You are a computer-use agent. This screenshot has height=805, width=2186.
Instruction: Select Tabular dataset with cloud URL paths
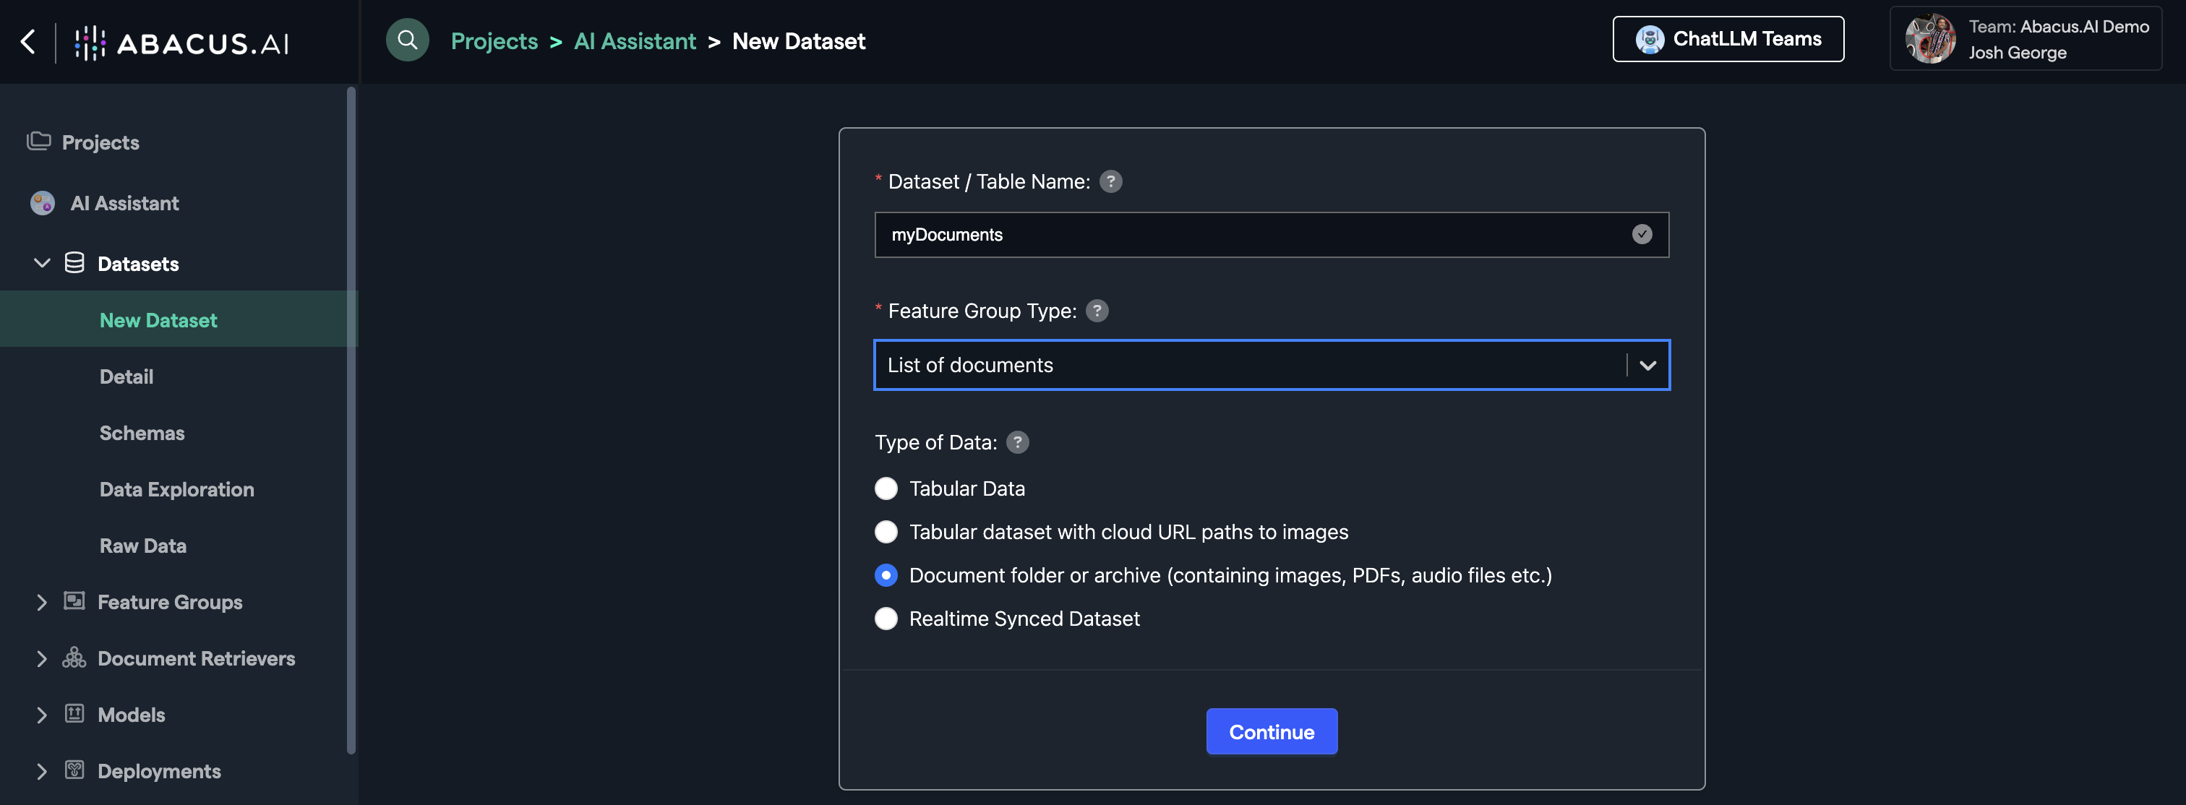[886, 532]
